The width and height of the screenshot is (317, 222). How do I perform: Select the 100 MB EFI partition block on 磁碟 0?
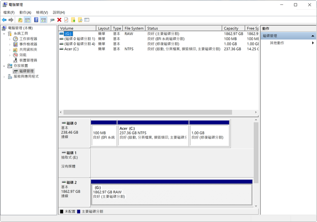(104, 133)
